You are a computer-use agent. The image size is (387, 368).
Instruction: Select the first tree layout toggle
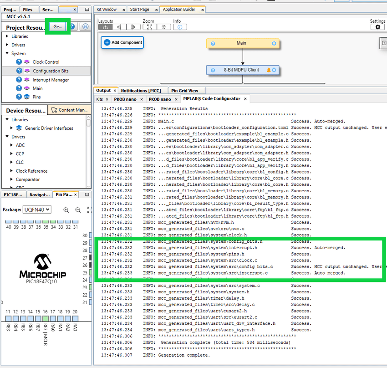tap(106, 27)
